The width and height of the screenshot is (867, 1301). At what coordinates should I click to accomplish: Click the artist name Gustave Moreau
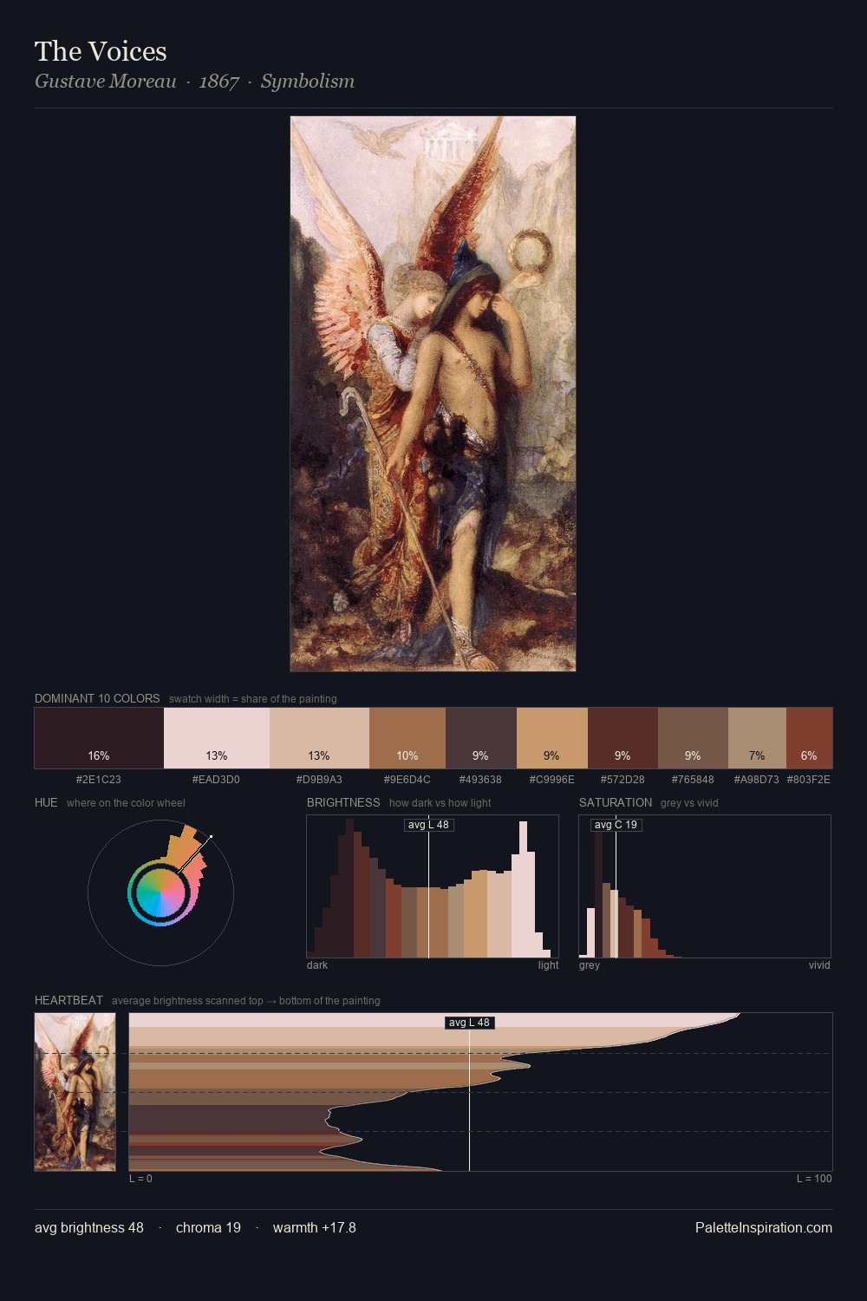[106, 82]
